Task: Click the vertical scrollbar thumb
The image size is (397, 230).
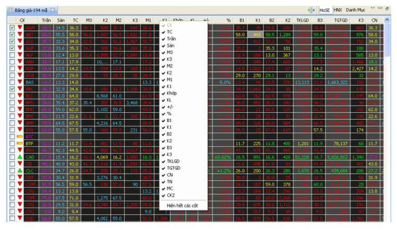Action: (387, 40)
